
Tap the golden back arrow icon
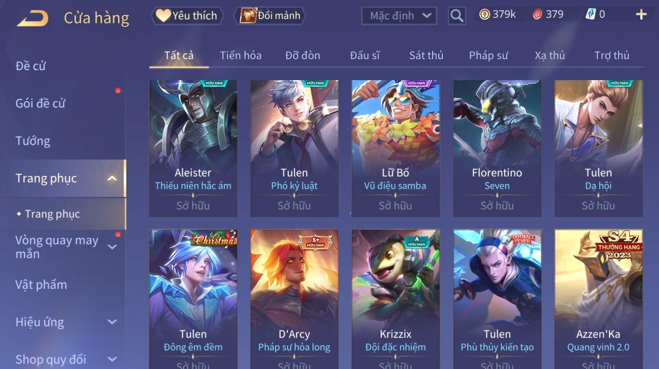coord(32,18)
